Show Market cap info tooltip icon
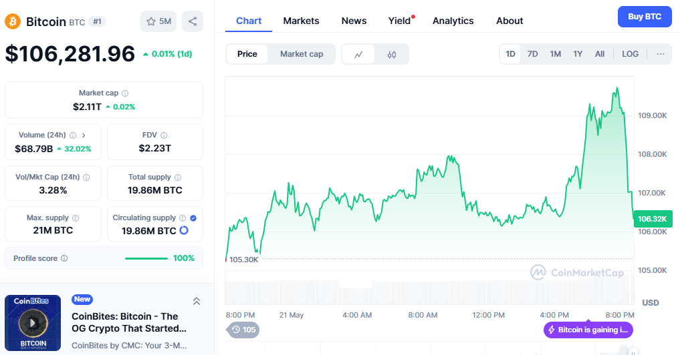 (x=125, y=93)
